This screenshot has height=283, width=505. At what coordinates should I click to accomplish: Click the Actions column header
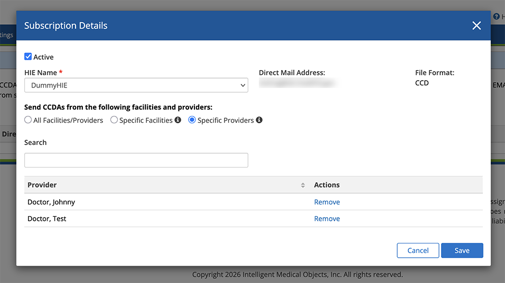pyautogui.click(x=327, y=185)
